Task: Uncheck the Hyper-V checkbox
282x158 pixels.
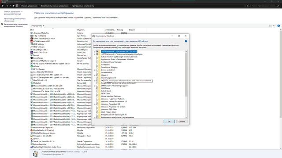Action: click(x=97, y=75)
